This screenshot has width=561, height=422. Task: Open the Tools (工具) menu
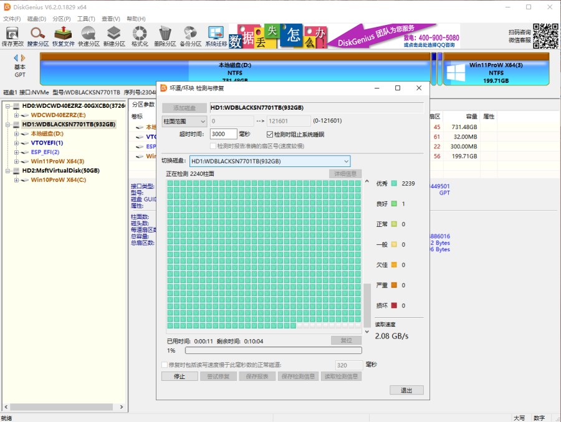[x=86, y=19]
